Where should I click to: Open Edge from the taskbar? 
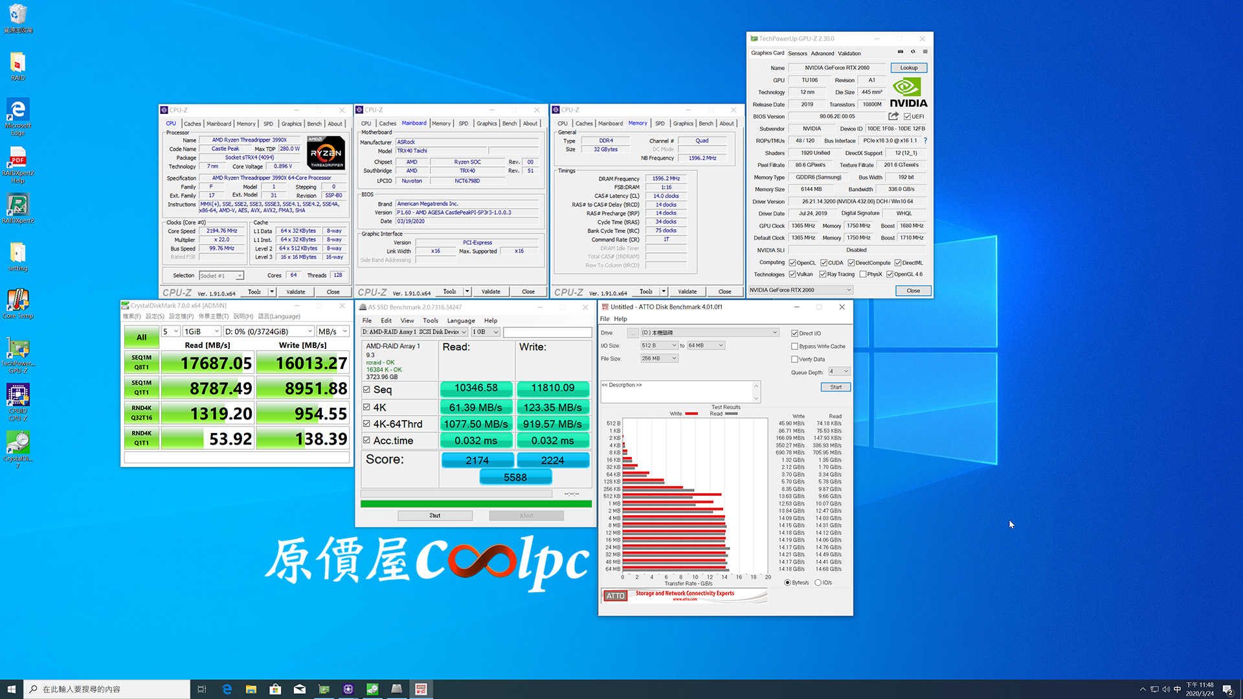point(227,689)
